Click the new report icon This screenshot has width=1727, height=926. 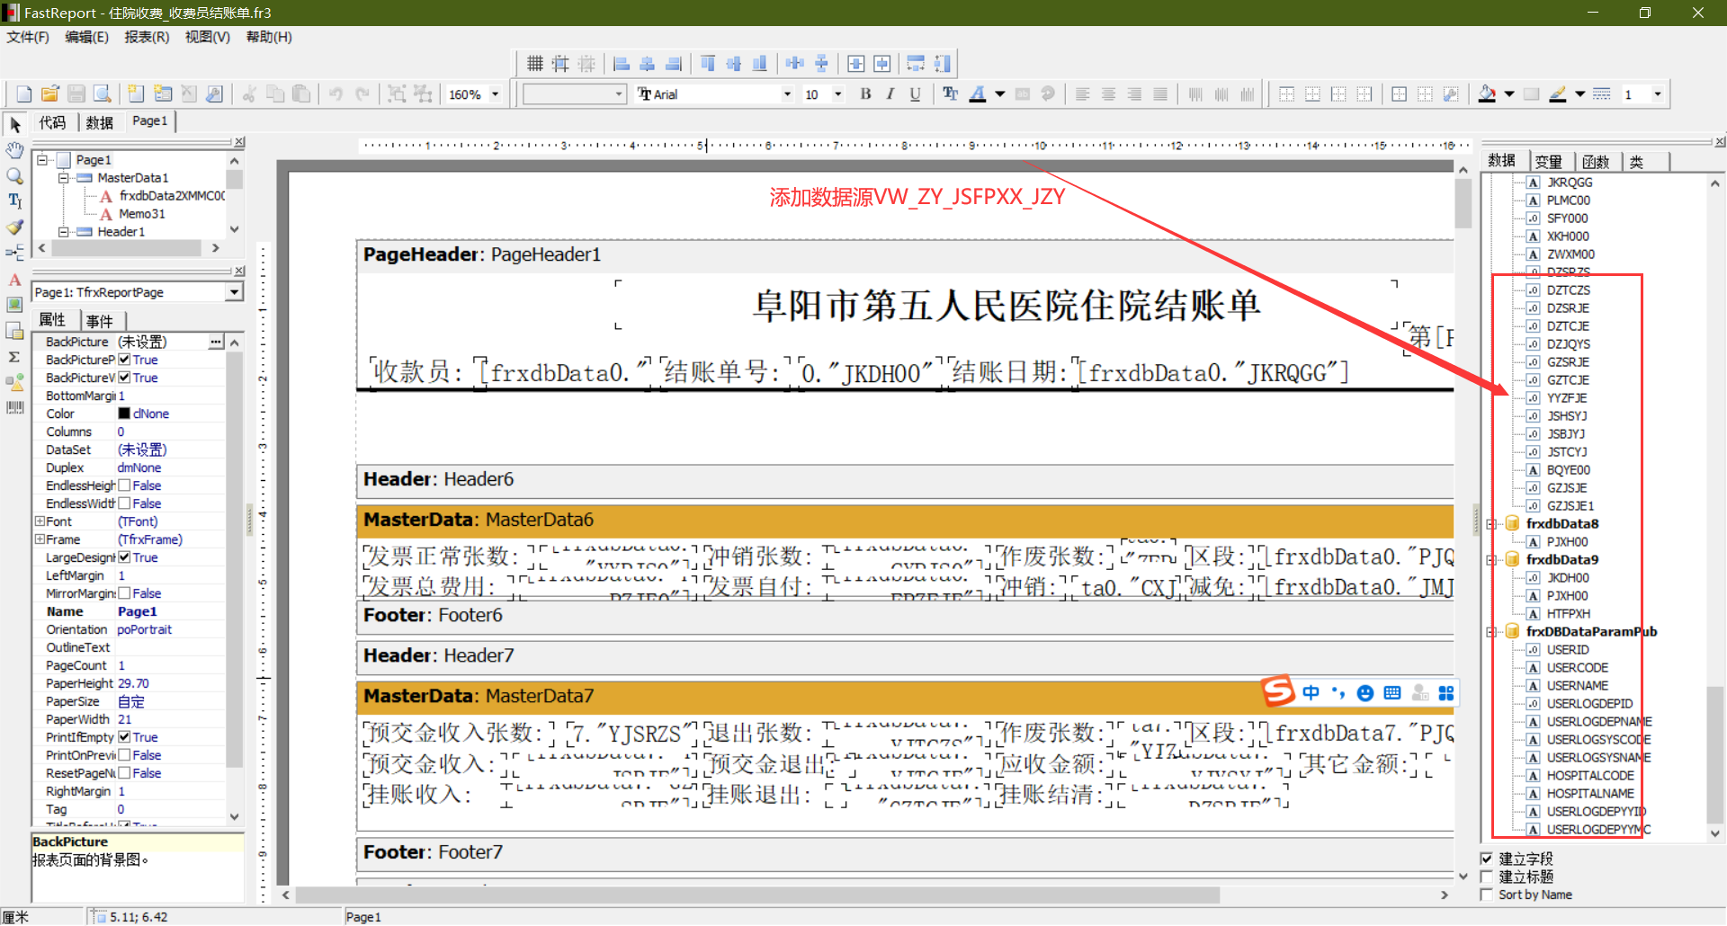pos(24,94)
